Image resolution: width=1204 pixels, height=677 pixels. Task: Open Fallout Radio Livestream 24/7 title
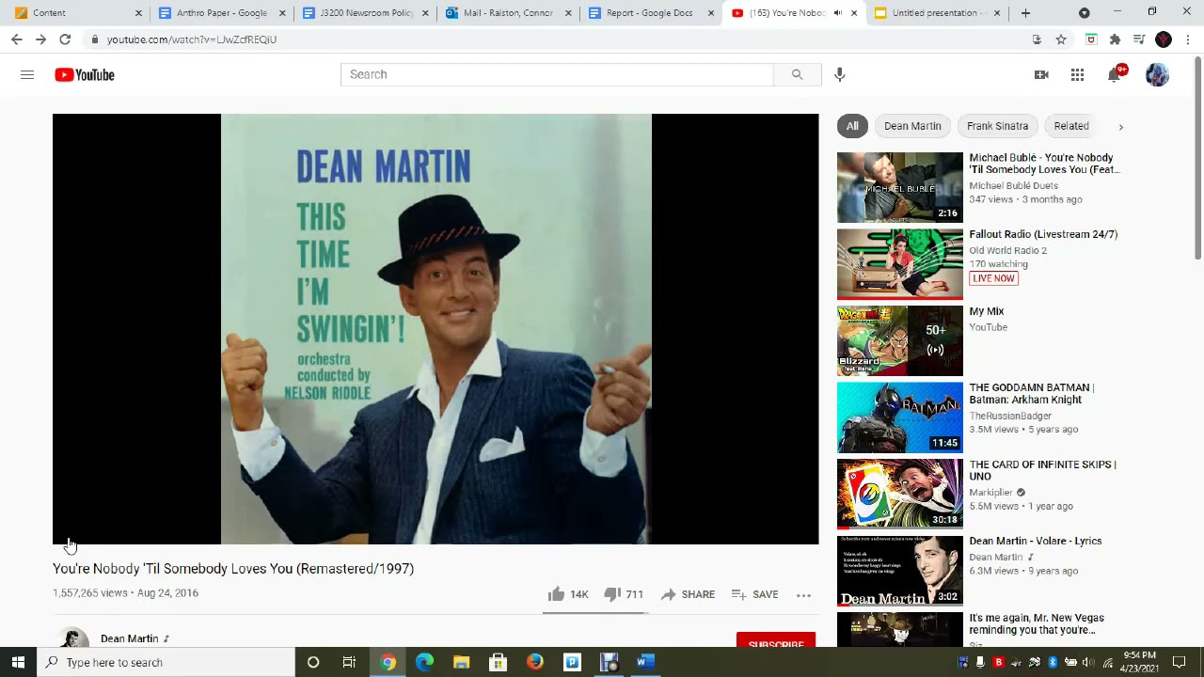coord(1043,234)
